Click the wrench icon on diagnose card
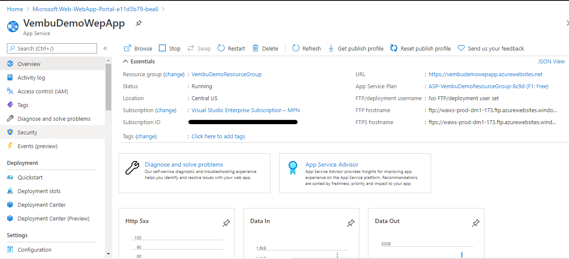The height and width of the screenshot is (259, 569). tap(132, 167)
